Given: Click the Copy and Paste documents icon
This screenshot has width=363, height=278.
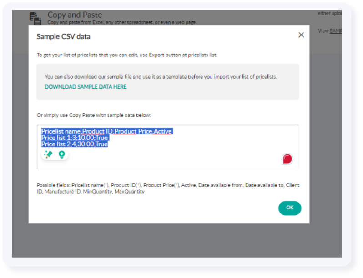Looking at the screenshot, I should pyautogui.click(x=35, y=18).
